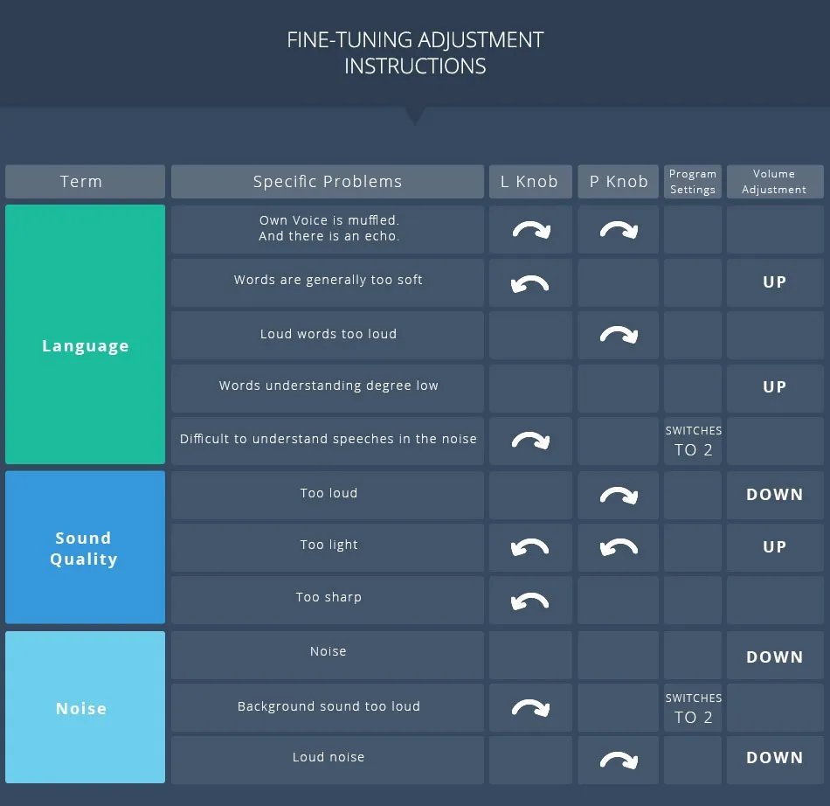Image resolution: width=830 pixels, height=806 pixels.
Task: Click P Knob counterclockwise arrow in Too light row
Action: click(619, 547)
